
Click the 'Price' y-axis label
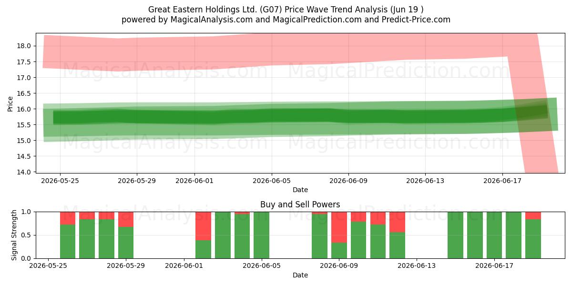coord(10,103)
